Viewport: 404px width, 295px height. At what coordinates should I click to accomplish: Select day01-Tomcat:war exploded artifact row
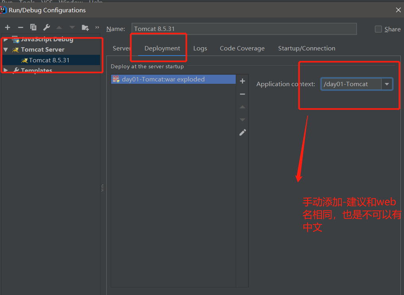click(173, 79)
